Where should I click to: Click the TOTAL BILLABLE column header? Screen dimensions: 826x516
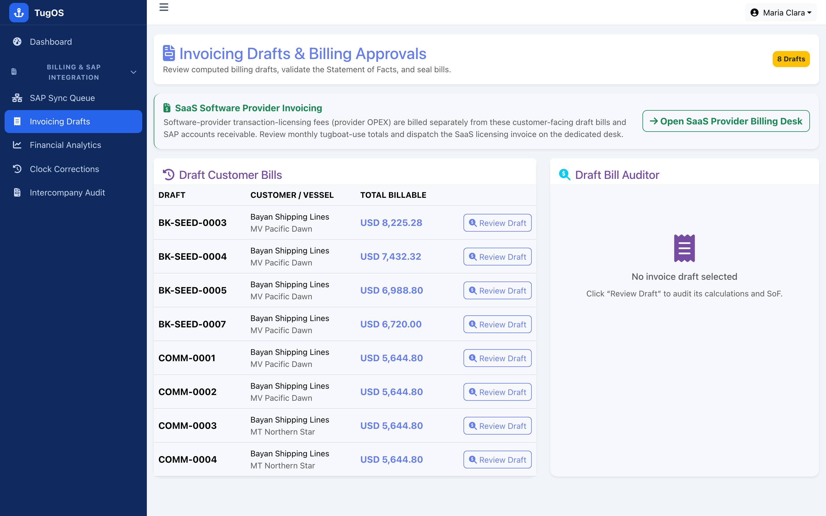pyautogui.click(x=393, y=195)
